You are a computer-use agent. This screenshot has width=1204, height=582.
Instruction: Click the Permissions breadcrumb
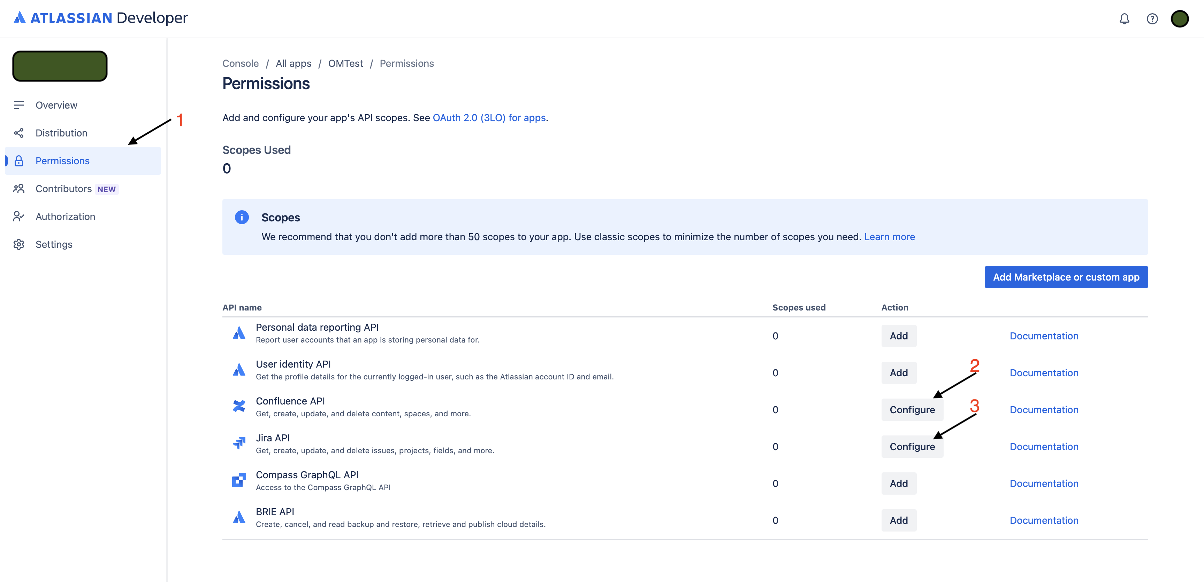(x=407, y=63)
